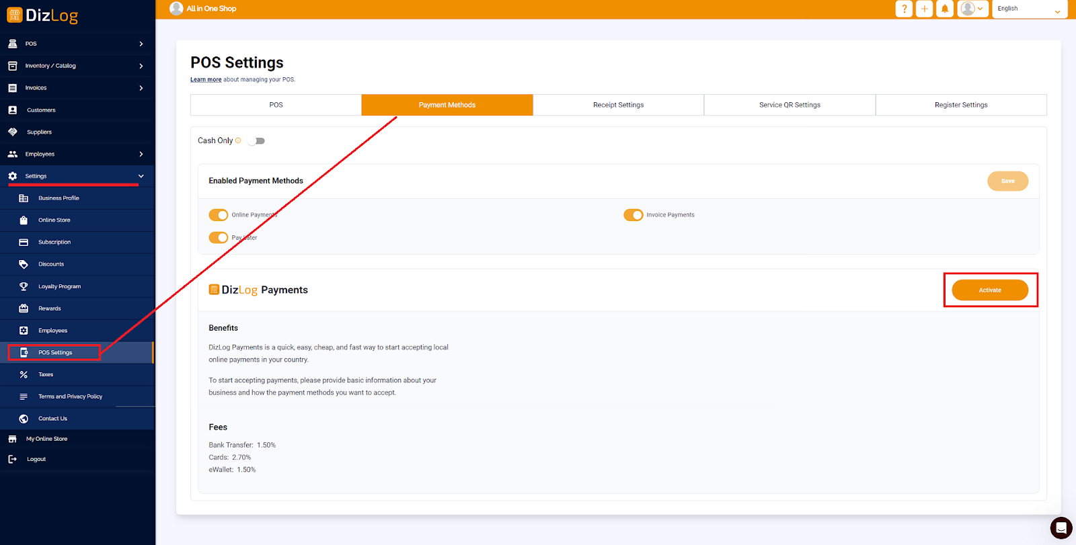Viewport: 1076px width, 545px height.
Task: Expand the Invoices chevron
Action: coord(141,88)
